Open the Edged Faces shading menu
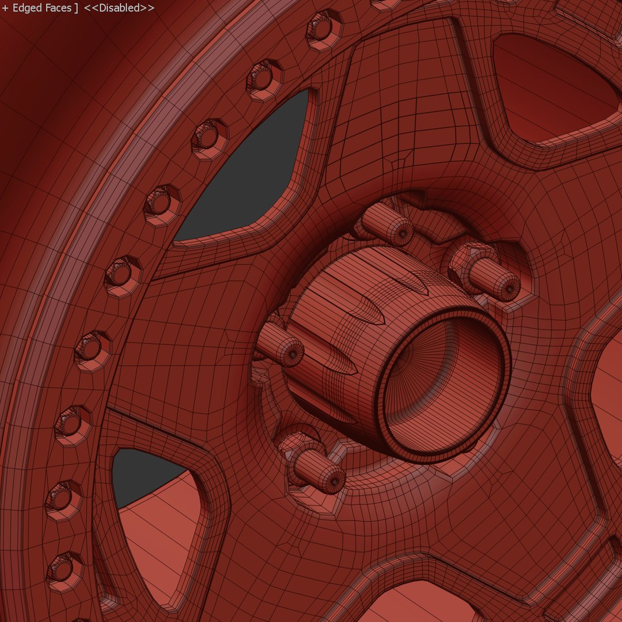Viewport: 622px width, 622px height. coord(42,8)
